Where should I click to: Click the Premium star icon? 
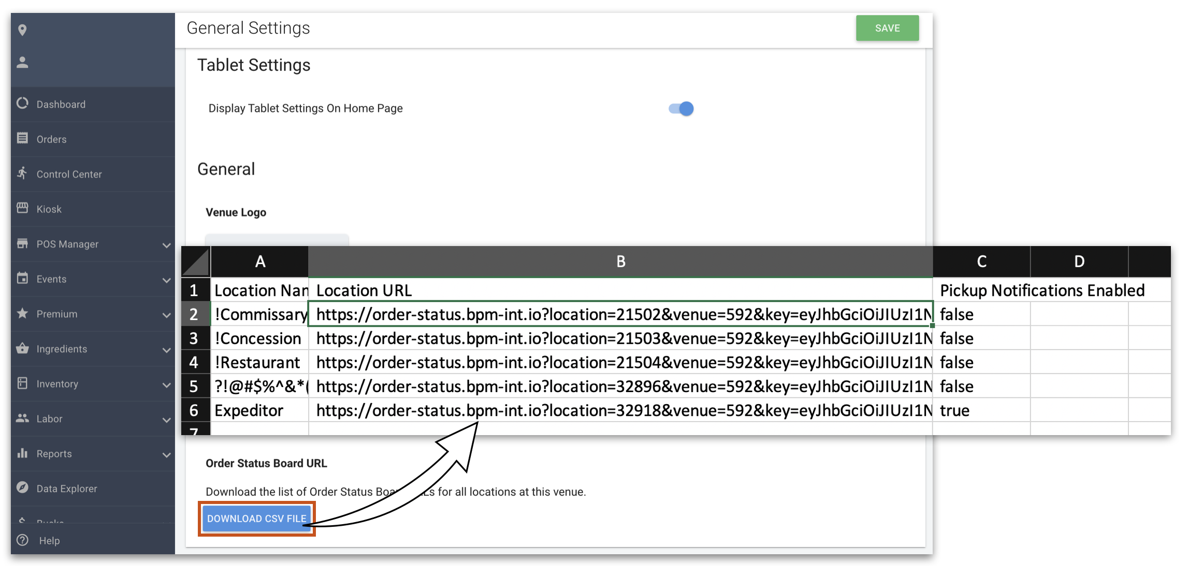pos(22,313)
